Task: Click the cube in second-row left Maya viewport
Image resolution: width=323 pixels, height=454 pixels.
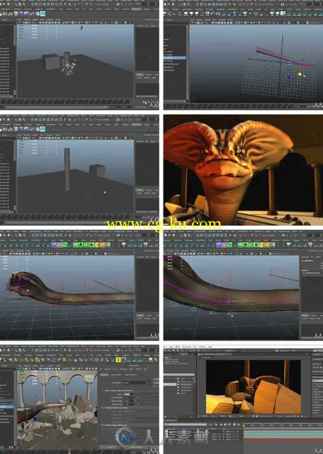Action: point(97,170)
